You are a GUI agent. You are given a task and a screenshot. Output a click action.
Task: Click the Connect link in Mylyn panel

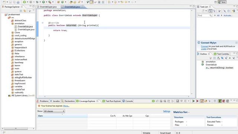pos(205,46)
